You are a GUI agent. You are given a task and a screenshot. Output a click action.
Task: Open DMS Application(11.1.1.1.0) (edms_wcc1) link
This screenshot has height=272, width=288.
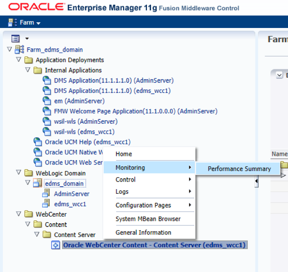point(112,91)
